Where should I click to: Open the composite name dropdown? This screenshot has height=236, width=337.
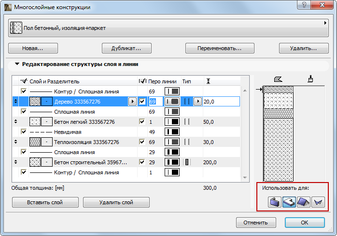coord(168,27)
